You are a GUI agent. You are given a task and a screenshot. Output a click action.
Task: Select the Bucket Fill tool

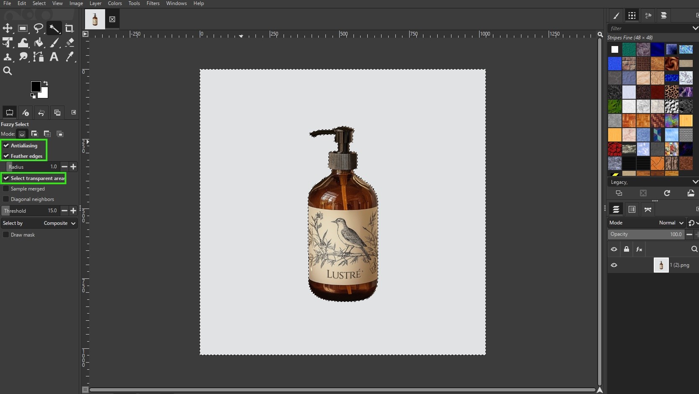coord(39,43)
